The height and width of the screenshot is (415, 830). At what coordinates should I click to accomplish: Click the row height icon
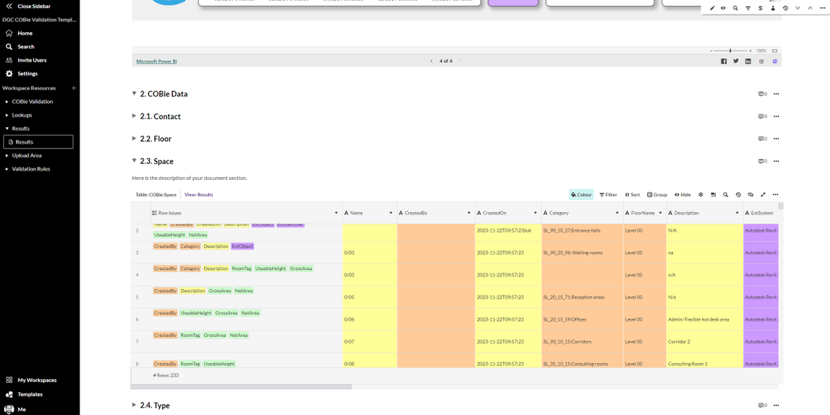tap(713, 195)
